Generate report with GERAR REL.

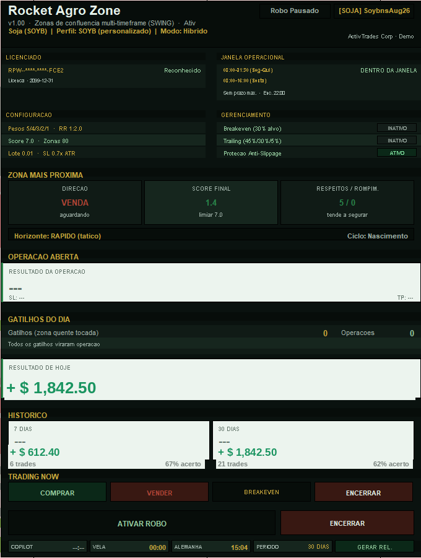375,547
